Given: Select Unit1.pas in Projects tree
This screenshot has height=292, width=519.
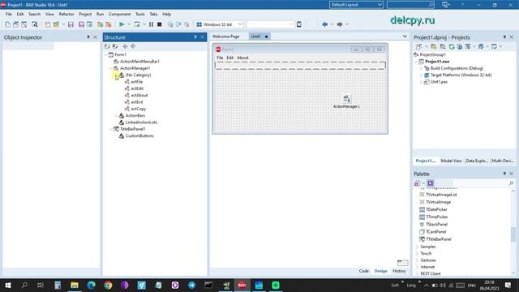Looking at the screenshot, I should [x=439, y=82].
